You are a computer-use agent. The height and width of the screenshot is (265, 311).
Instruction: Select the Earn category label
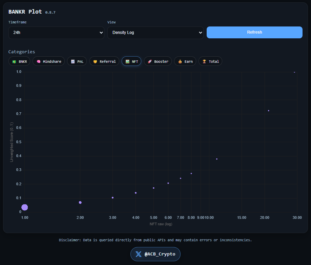(x=189, y=61)
